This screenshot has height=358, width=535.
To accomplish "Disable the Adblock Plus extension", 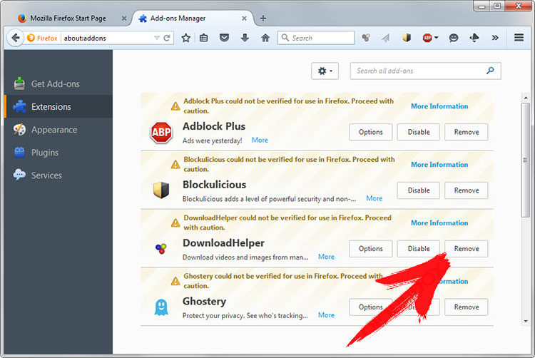I will [x=419, y=132].
